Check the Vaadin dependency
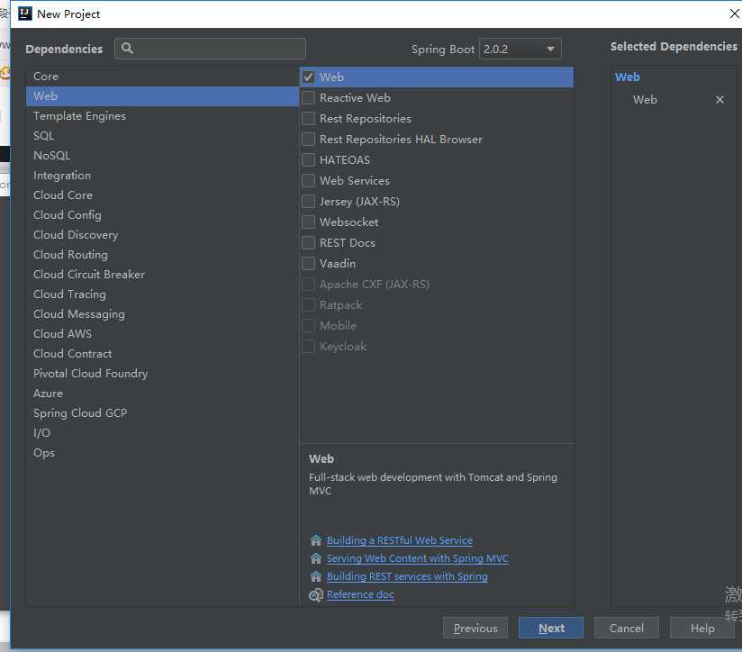742x652 pixels. [308, 264]
